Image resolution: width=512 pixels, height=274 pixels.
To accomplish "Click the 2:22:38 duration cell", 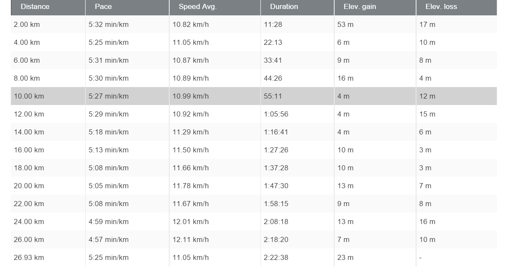I will 276,258.
